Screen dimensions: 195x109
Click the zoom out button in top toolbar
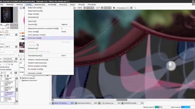coord(87,8)
